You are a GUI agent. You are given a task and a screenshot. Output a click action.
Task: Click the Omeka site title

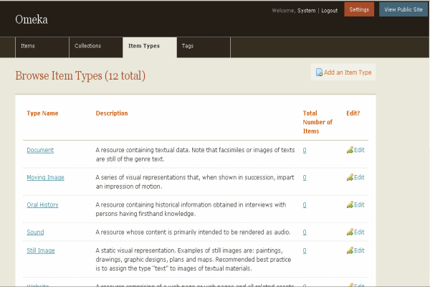click(32, 19)
